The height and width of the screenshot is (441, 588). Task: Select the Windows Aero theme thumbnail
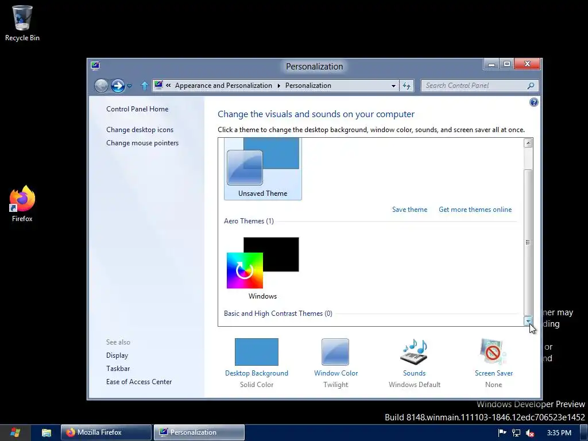pos(263,268)
